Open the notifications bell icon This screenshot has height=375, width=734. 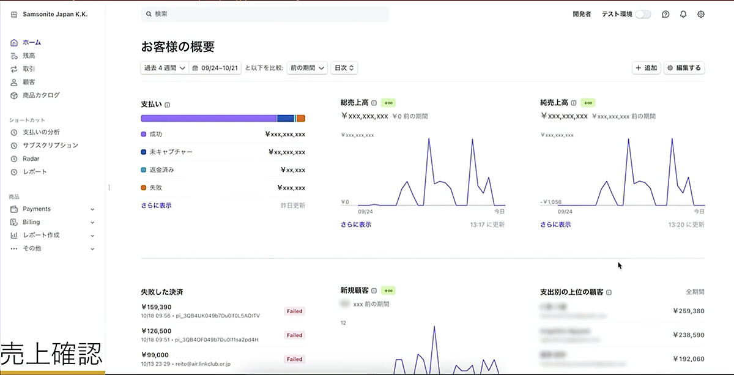[683, 14]
